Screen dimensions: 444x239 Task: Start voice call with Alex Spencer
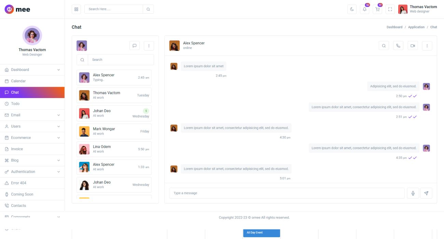(x=398, y=46)
